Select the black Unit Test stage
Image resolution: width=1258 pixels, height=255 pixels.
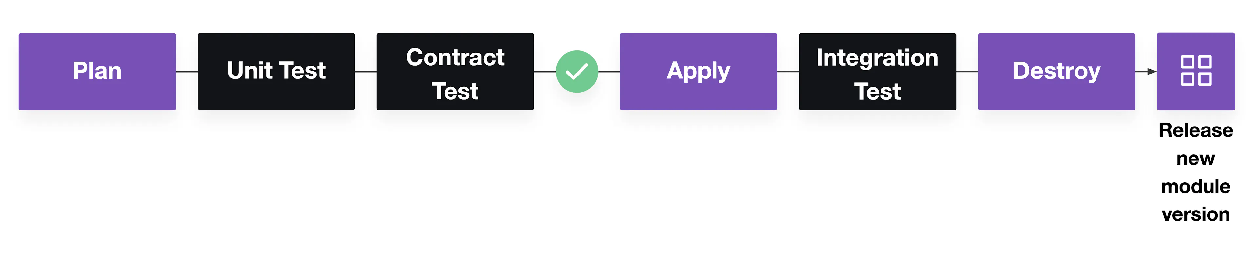[x=276, y=72]
